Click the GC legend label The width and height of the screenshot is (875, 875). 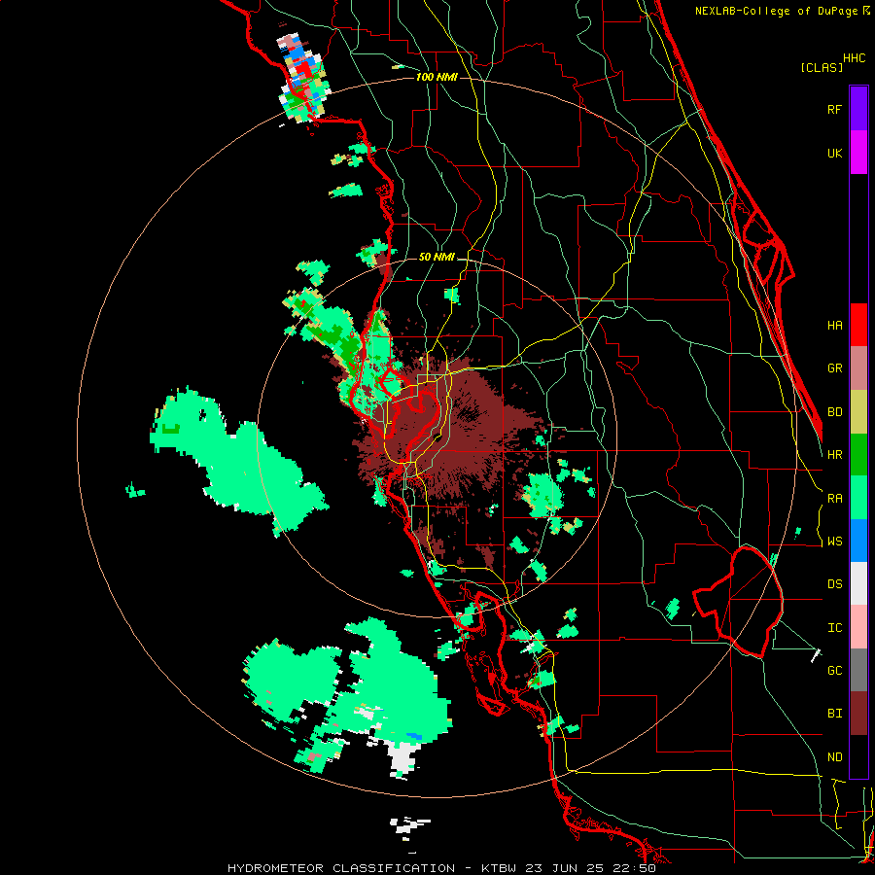pos(835,671)
